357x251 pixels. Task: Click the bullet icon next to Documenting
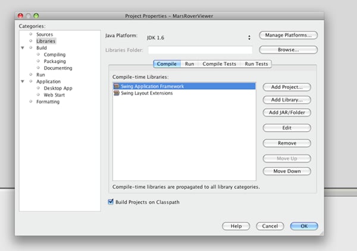pyautogui.click(x=38, y=68)
